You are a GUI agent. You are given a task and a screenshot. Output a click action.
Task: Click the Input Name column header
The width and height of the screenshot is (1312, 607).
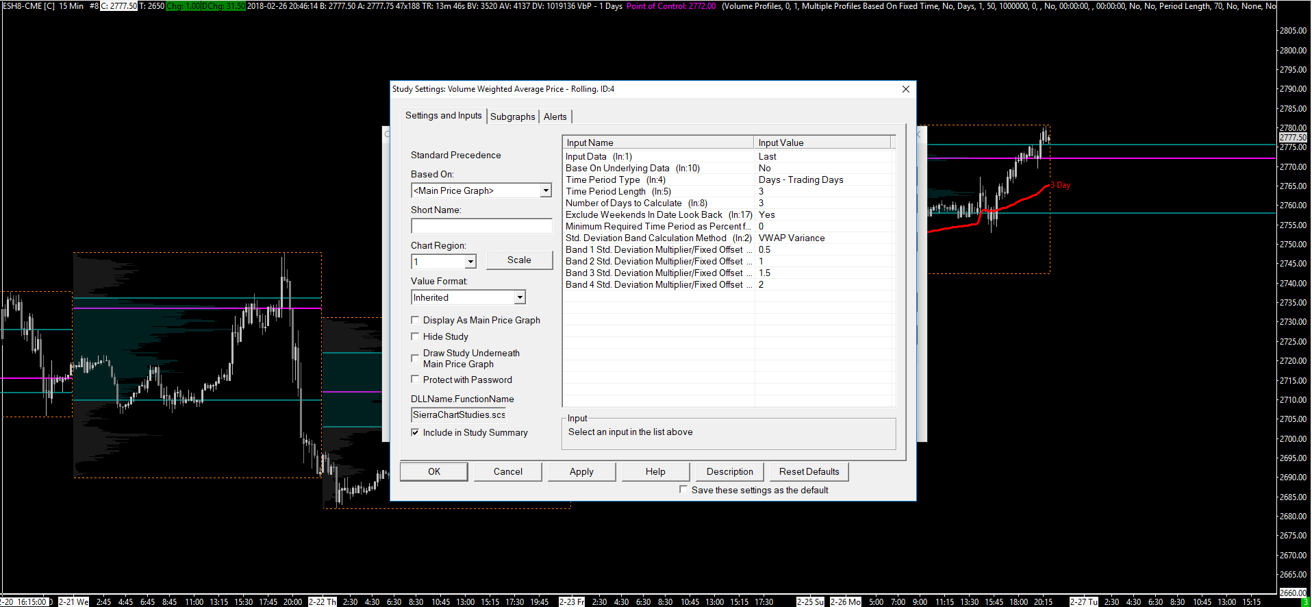(658, 143)
